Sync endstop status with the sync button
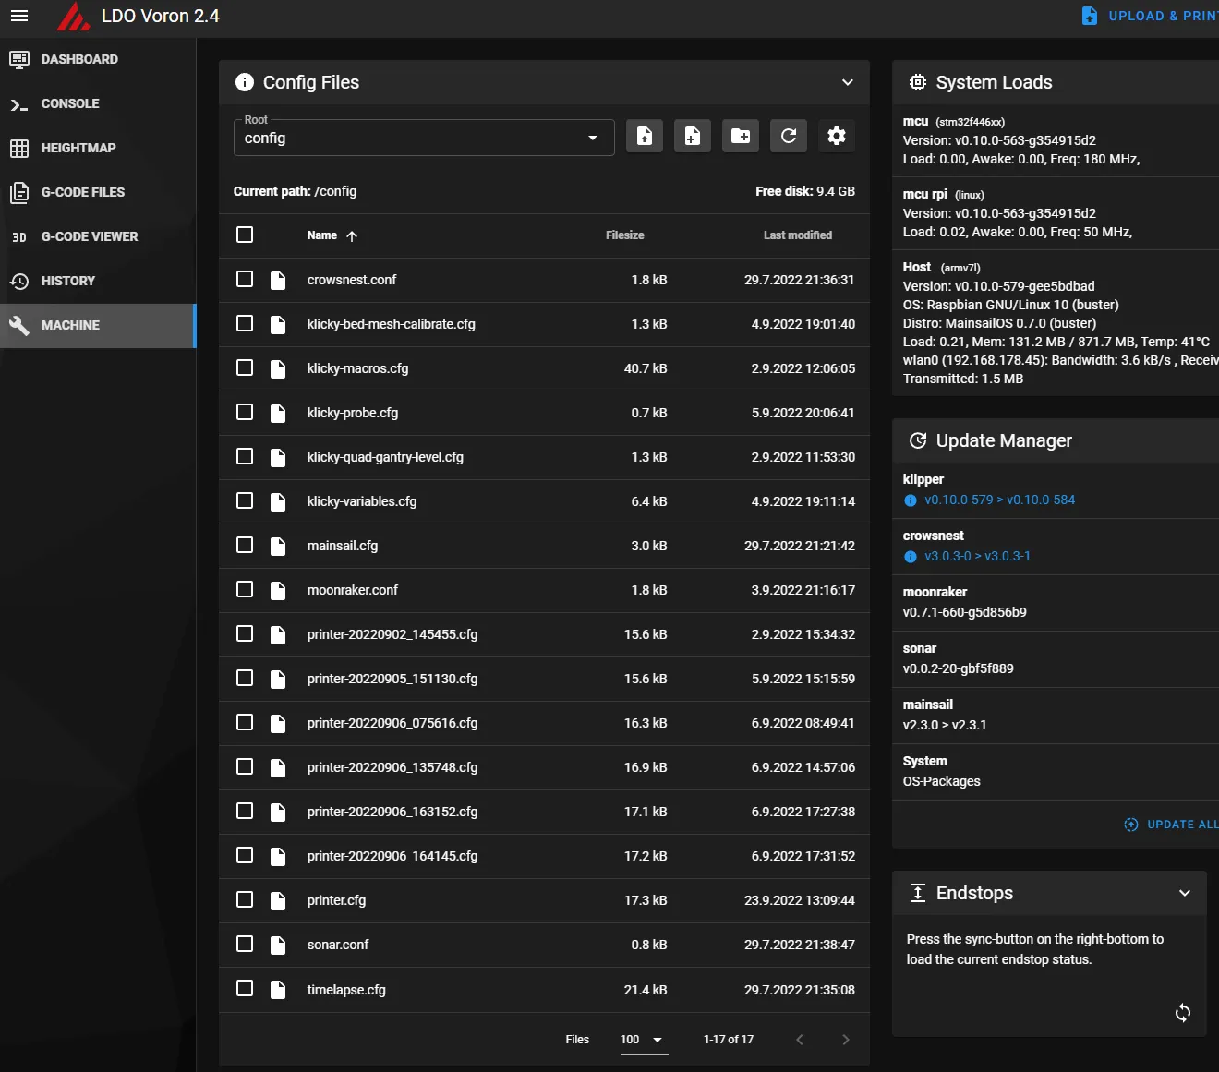This screenshot has height=1072, width=1219. (1183, 1013)
